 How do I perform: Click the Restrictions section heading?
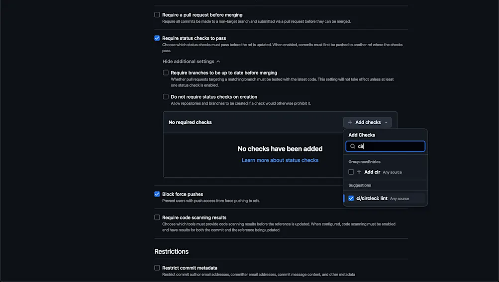[172, 252]
